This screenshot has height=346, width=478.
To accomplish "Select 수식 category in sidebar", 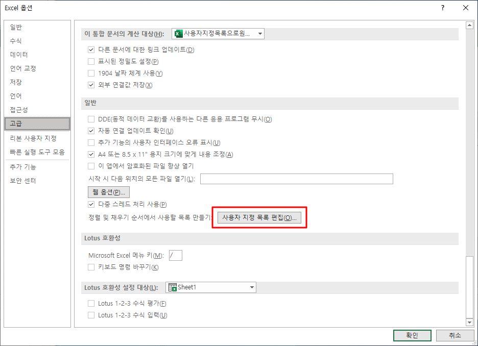I will click(x=37, y=41).
